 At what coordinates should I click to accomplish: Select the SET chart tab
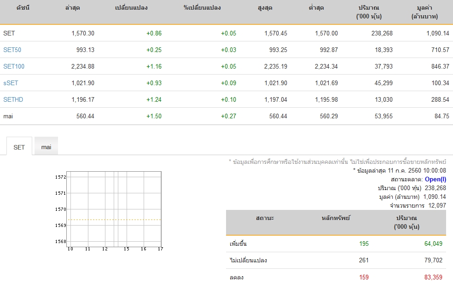click(x=19, y=147)
